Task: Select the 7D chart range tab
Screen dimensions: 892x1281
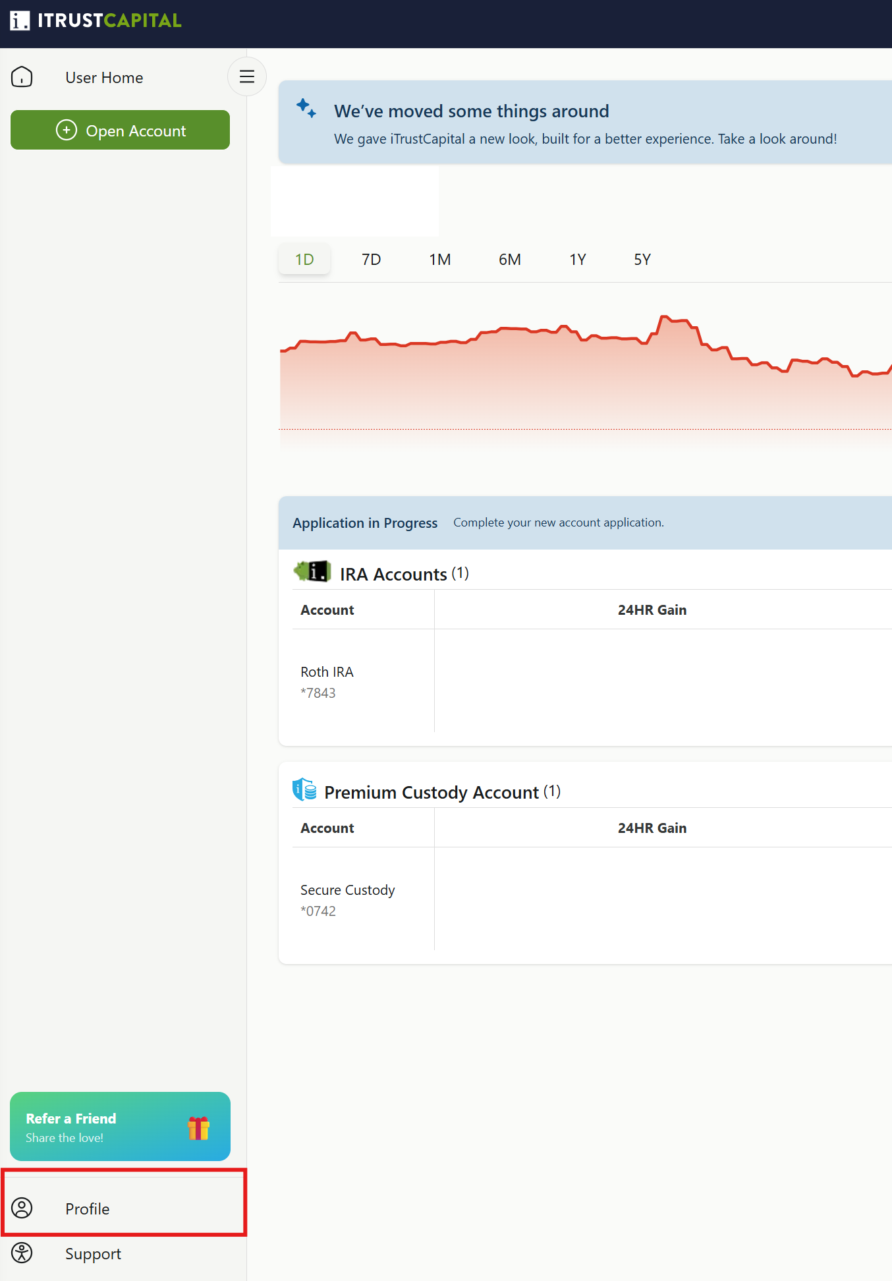Action: [372, 260]
